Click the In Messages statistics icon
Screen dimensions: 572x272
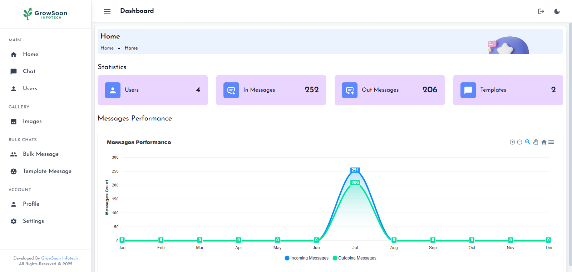pos(231,90)
